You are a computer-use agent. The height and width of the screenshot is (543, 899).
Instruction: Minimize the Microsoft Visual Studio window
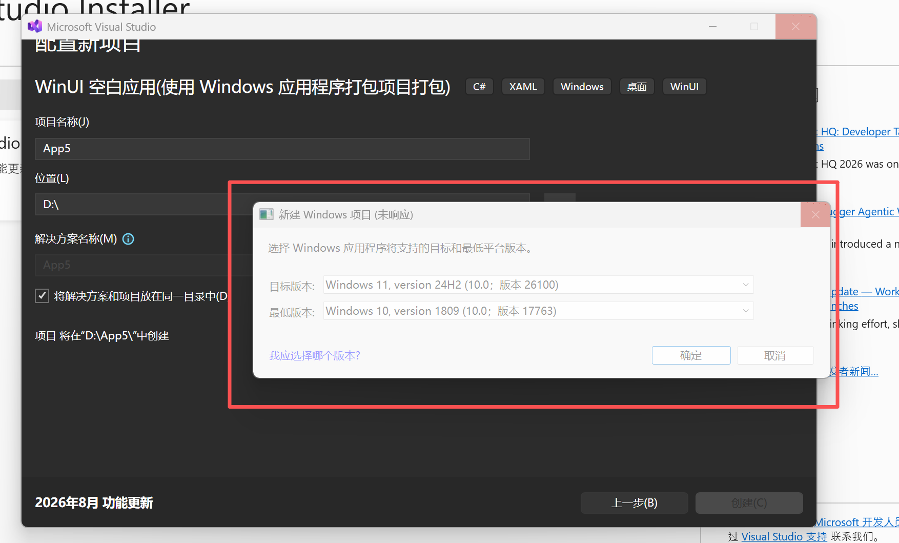click(712, 26)
